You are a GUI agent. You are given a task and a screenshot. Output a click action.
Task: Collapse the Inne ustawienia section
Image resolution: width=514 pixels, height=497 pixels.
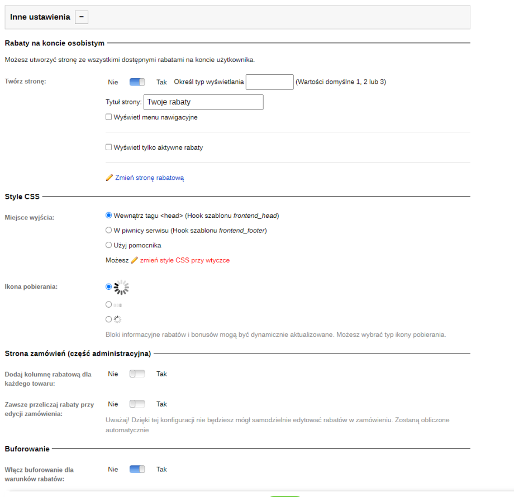click(82, 17)
